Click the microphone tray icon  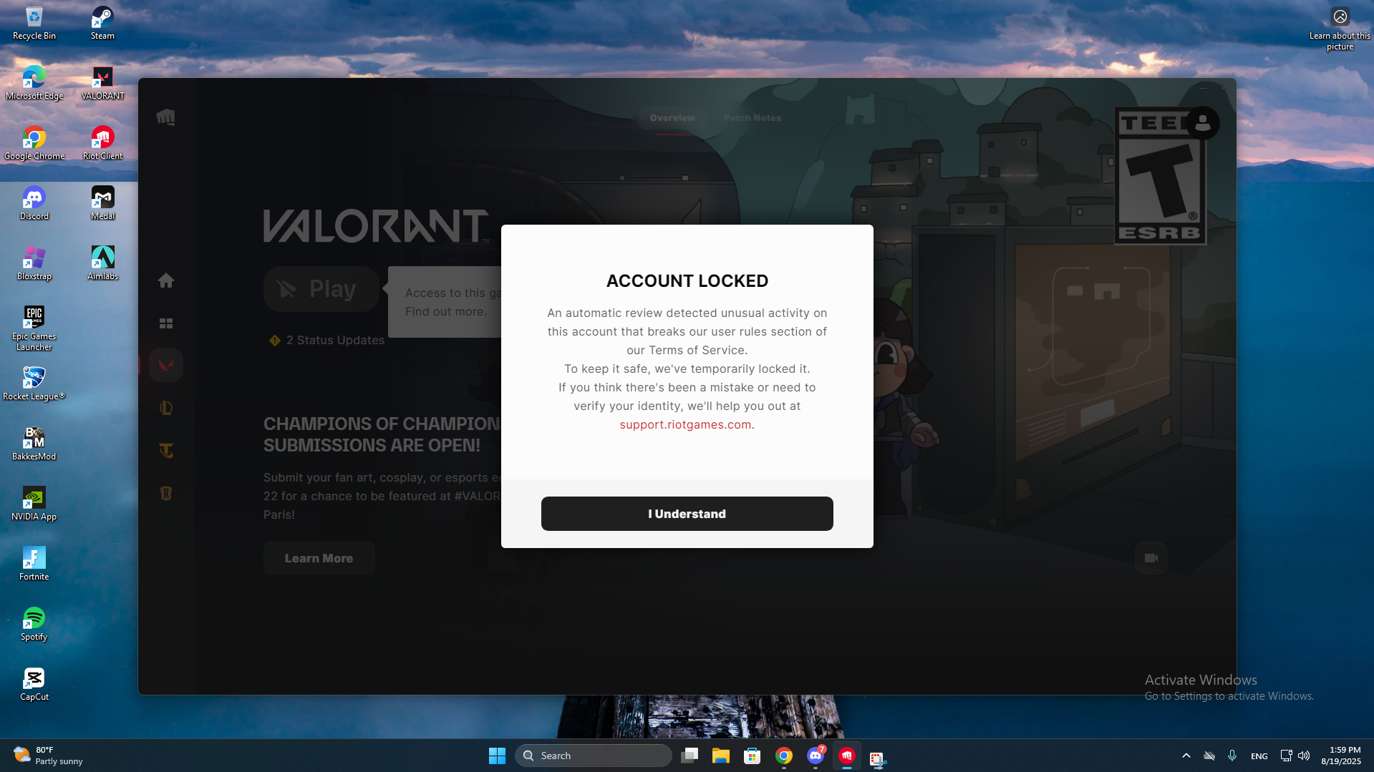1232,756
